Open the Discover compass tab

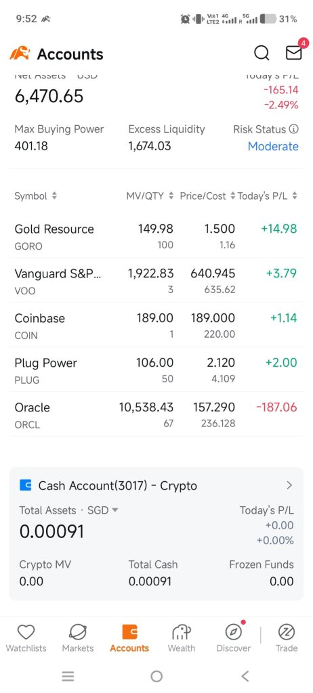(233, 638)
